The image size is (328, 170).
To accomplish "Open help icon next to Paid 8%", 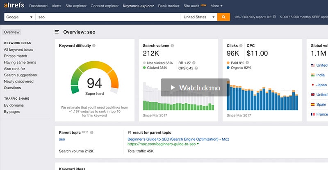I will point(247,63).
